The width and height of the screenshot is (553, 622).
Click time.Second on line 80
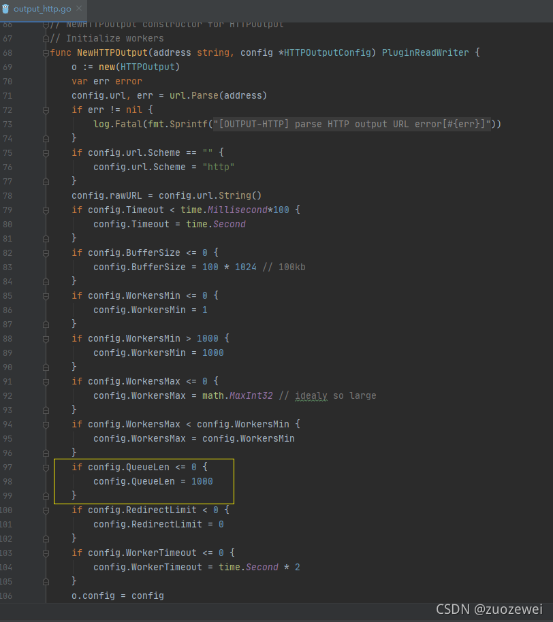coord(216,224)
